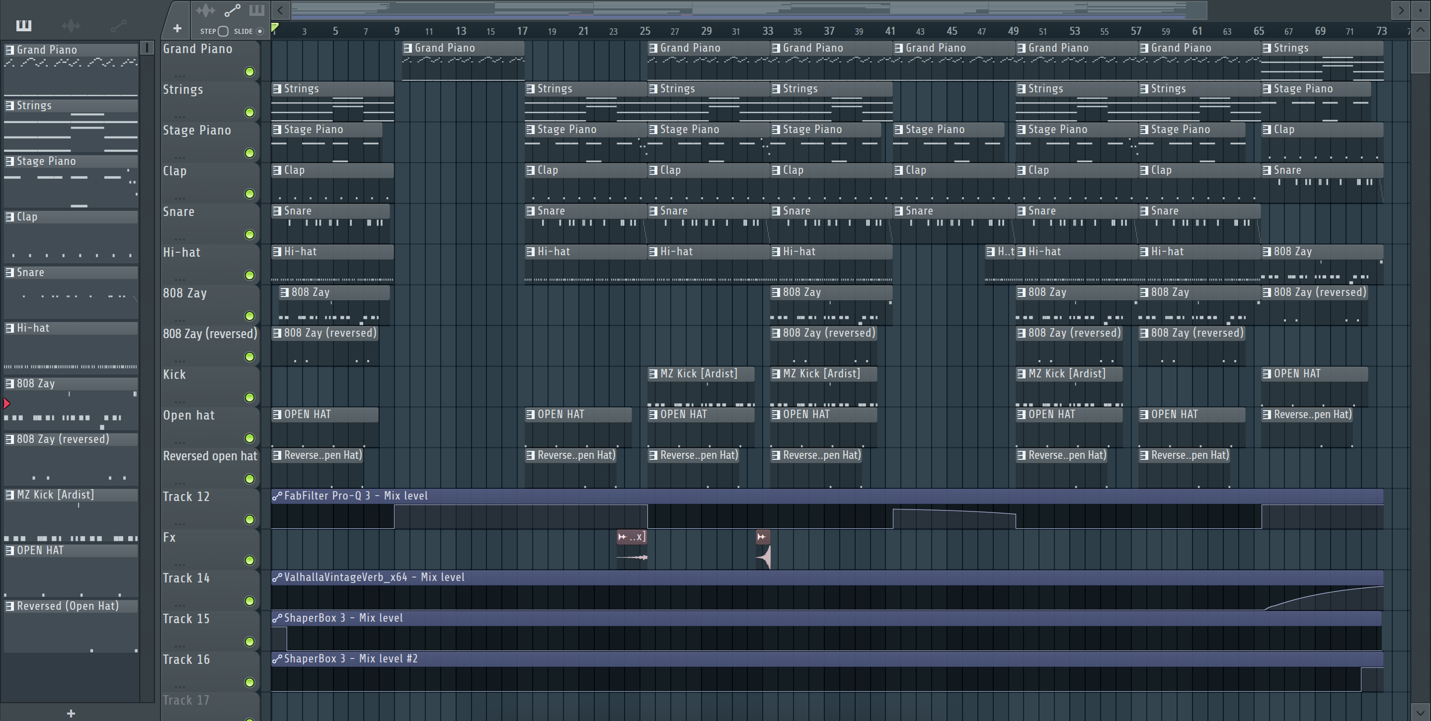This screenshot has width=1431, height=721.
Task: Select pattern clip focus icon in playlist header
Action: click(256, 10)
